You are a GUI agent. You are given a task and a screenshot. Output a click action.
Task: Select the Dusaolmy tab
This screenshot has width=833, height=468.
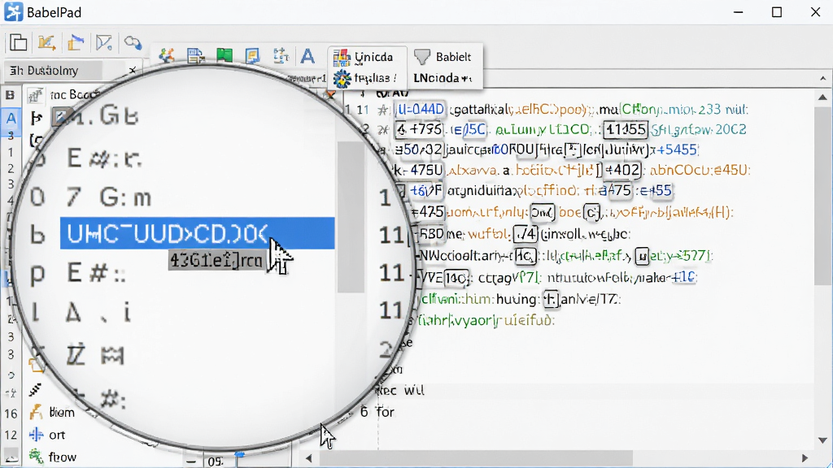tap(52, 71)
